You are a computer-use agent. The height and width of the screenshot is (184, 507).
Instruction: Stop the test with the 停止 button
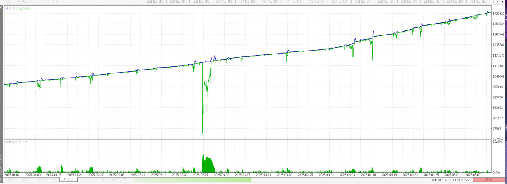489,180
